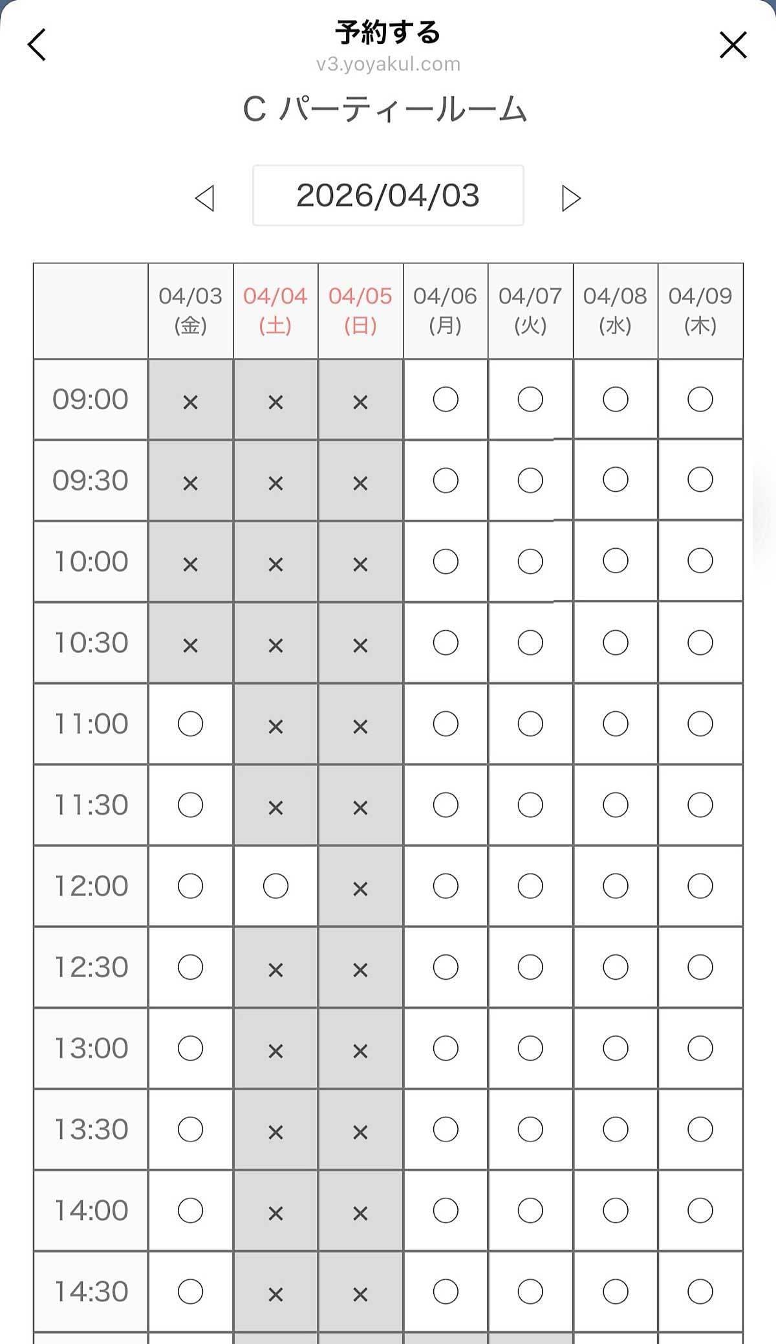This screenshot has width=776, height=1344.
Task: Select the 11:00 slot on 04/03 (金)
Action: tap(190, 723)
